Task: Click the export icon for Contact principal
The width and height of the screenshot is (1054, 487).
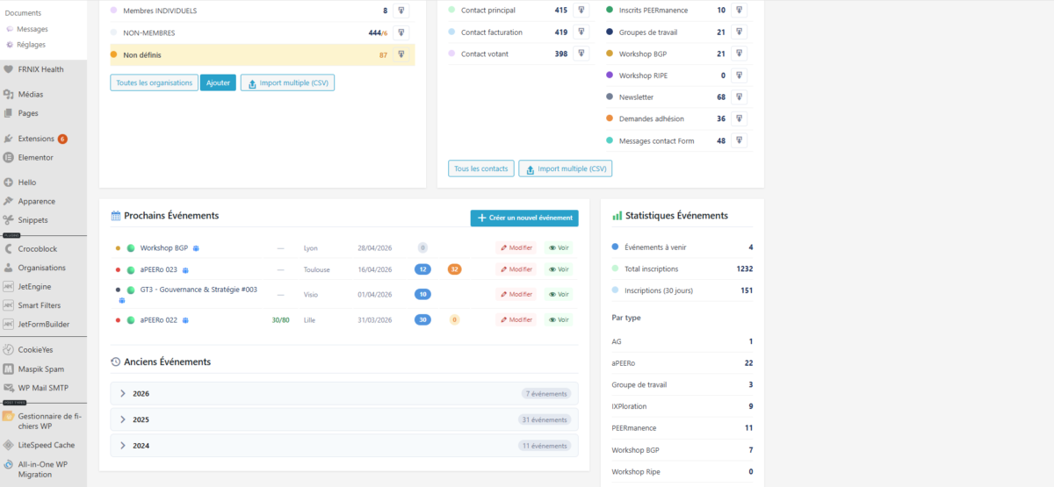Action: pos(581,11)
